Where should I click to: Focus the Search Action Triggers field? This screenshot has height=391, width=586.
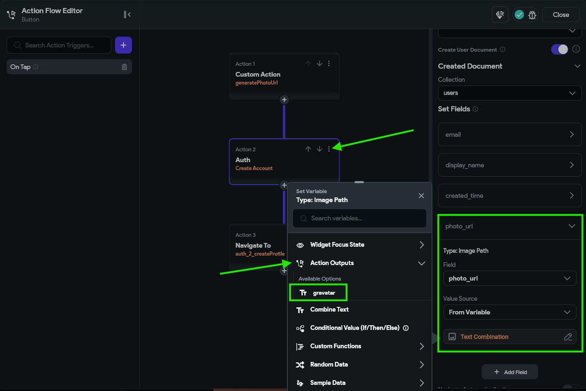(59, 45)
